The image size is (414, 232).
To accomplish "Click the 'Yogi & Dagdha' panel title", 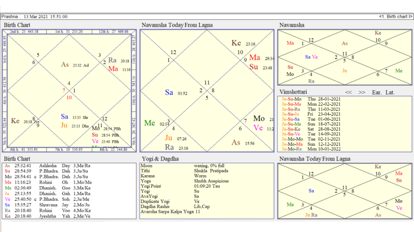I will tap(160, 159).
